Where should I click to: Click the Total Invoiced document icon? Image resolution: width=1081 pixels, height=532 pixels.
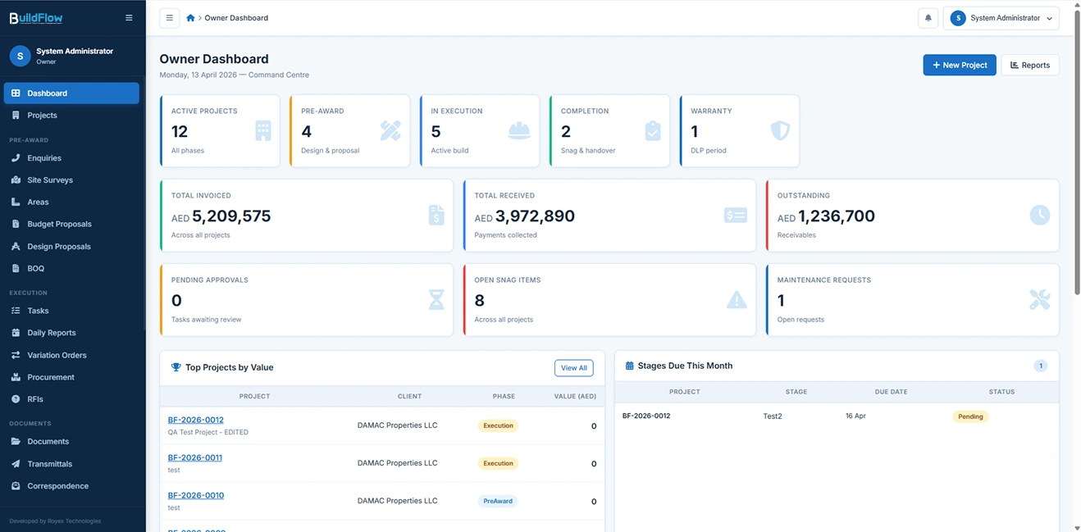436,216
